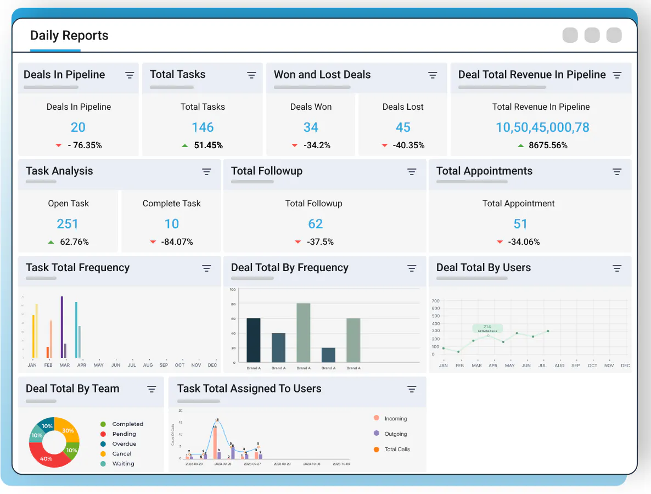Click the Total Appointment value 51

click(520, 224)
